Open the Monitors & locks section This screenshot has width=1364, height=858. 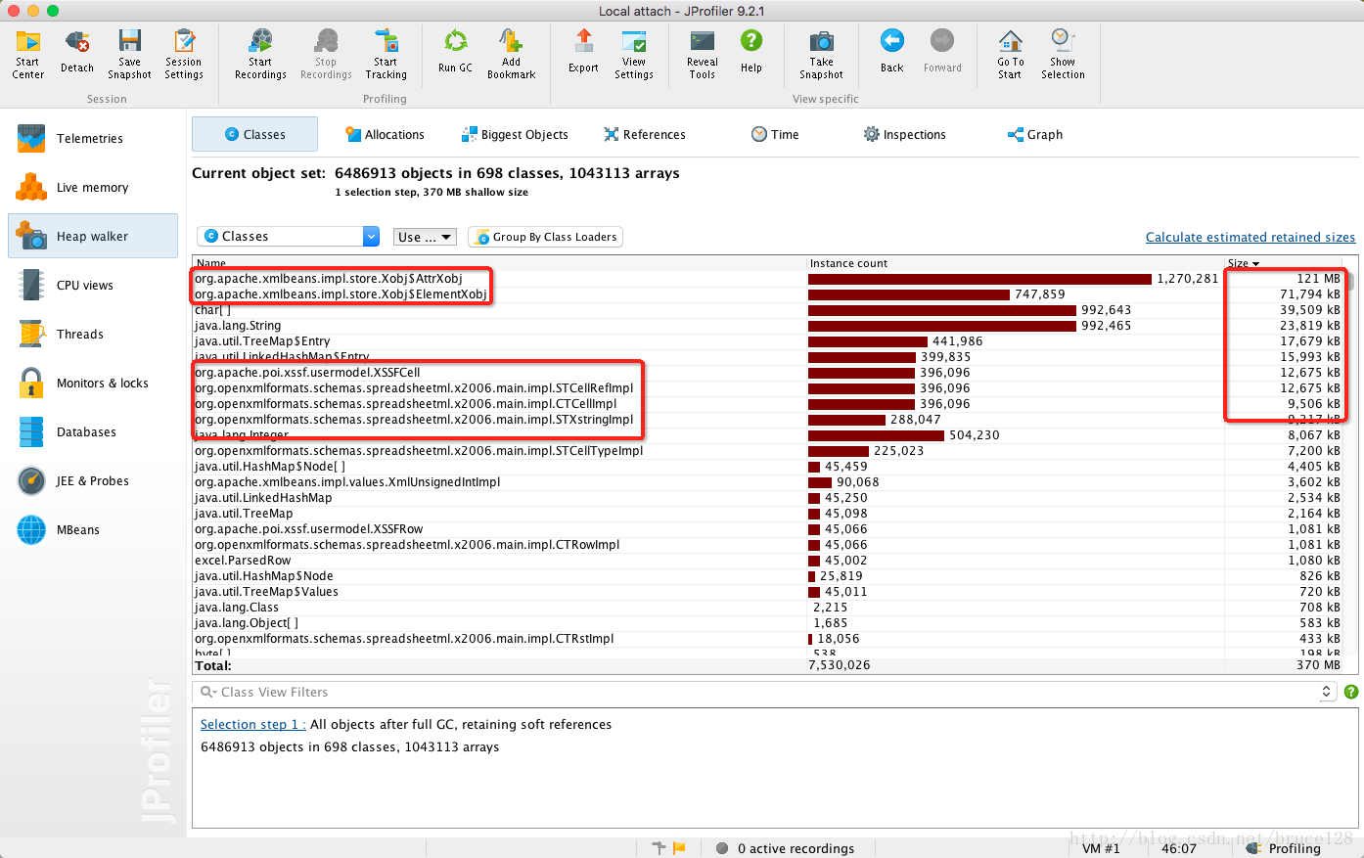pyautogui.click(x=93, y=384)
